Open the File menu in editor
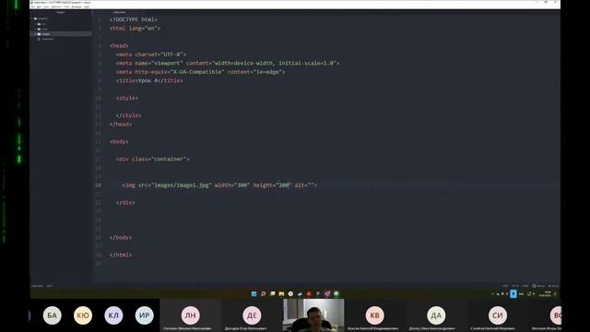 click(33, 6)
